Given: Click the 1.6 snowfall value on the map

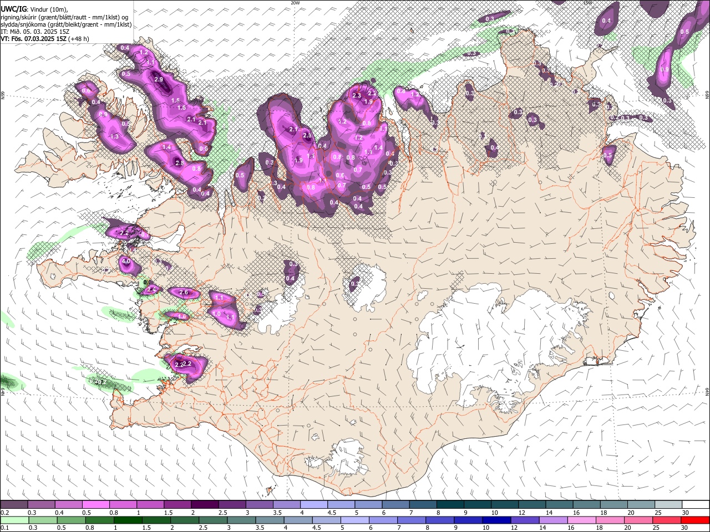Looking at the screenshot, I should pyautogui.click(x=181, y=108).
